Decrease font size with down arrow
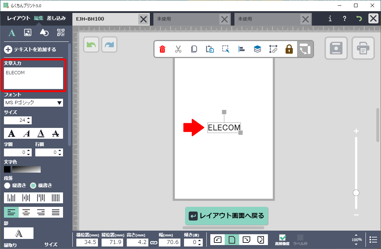The width and height of the screenshot is (381, 249). click(29, 122)
